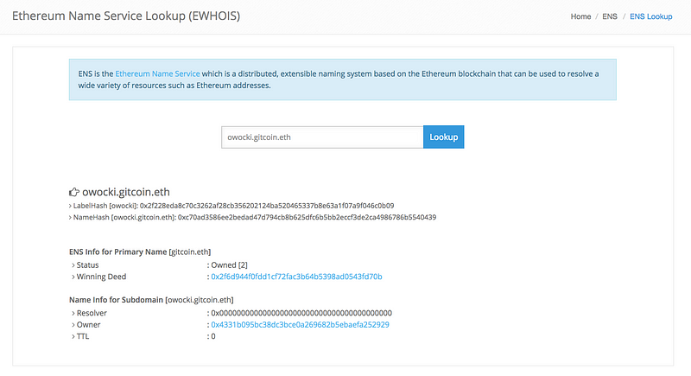The width and height of the screenshot is (691, 376).
Task: Open the ENS breadcrumb item
Action: point(610,16)
